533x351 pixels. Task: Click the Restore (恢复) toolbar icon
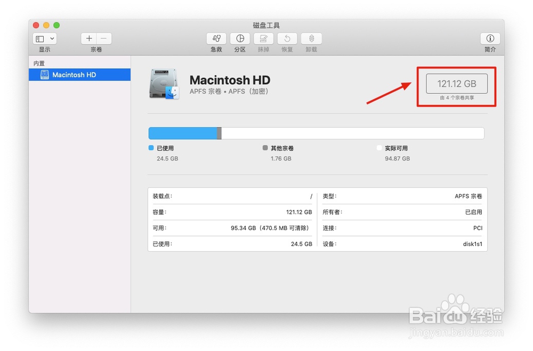pos(287,38)
